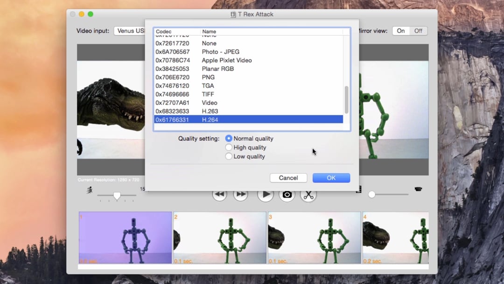Image resolution: width=504 pixels, height=284 pixels.
Task: Select Normal quality radio button
Action: point(229,138)
